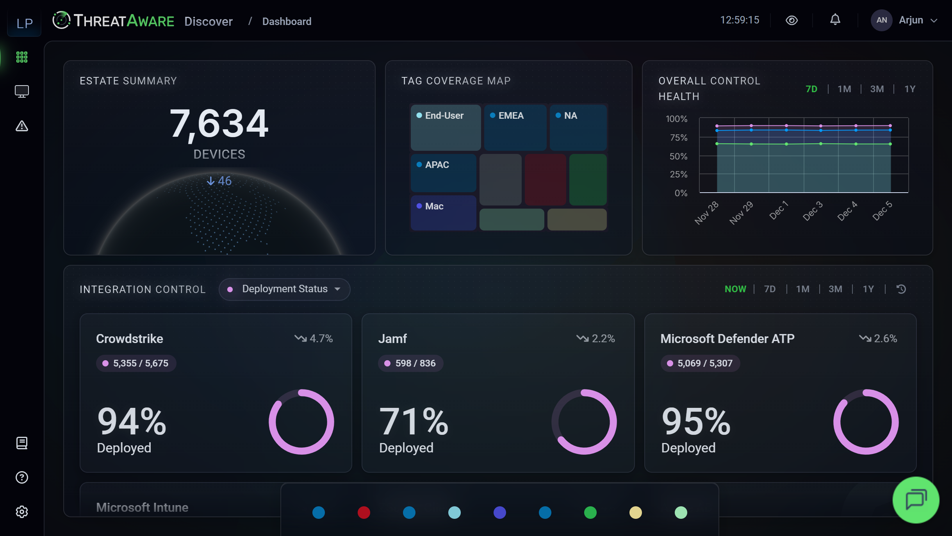Viewport: 952px width, 536px height.
Task: Open the Deployment Status dropdown
Action: tap(284, 289)
